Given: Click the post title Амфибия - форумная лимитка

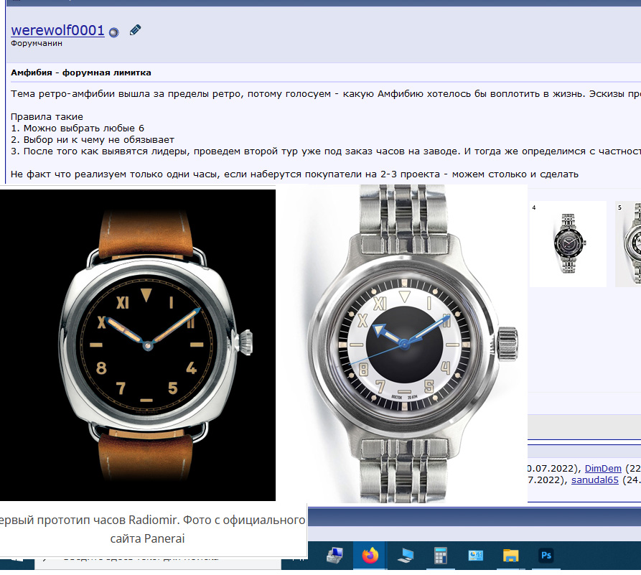Looking at the screenshot, I should point(80,73).
